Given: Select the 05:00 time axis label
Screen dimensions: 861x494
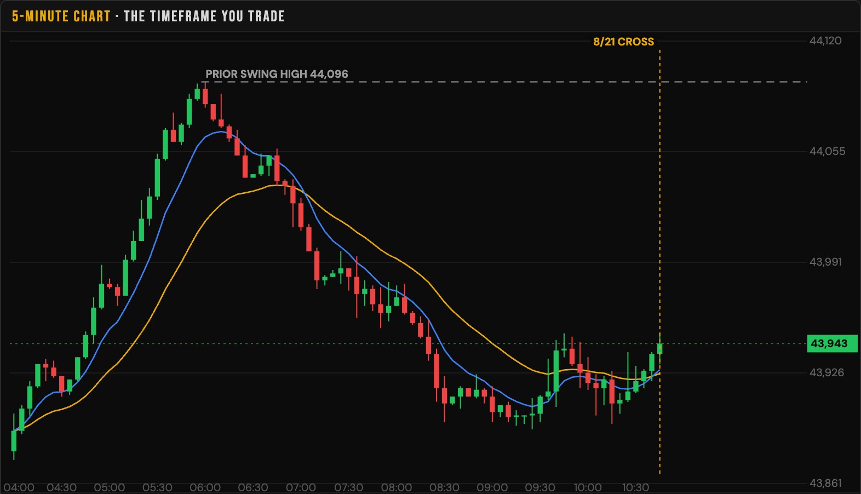Looking at the screenshot, I should 109,487.
